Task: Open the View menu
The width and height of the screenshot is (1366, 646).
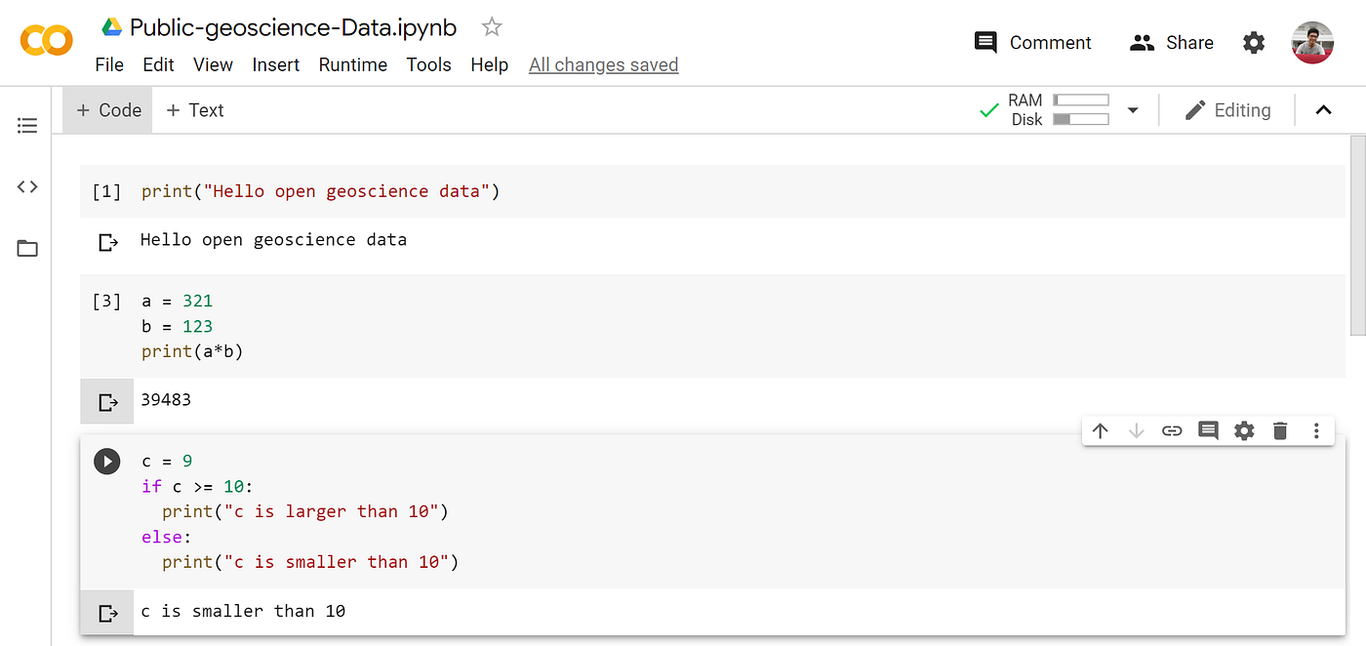Action: pos(213,65)
